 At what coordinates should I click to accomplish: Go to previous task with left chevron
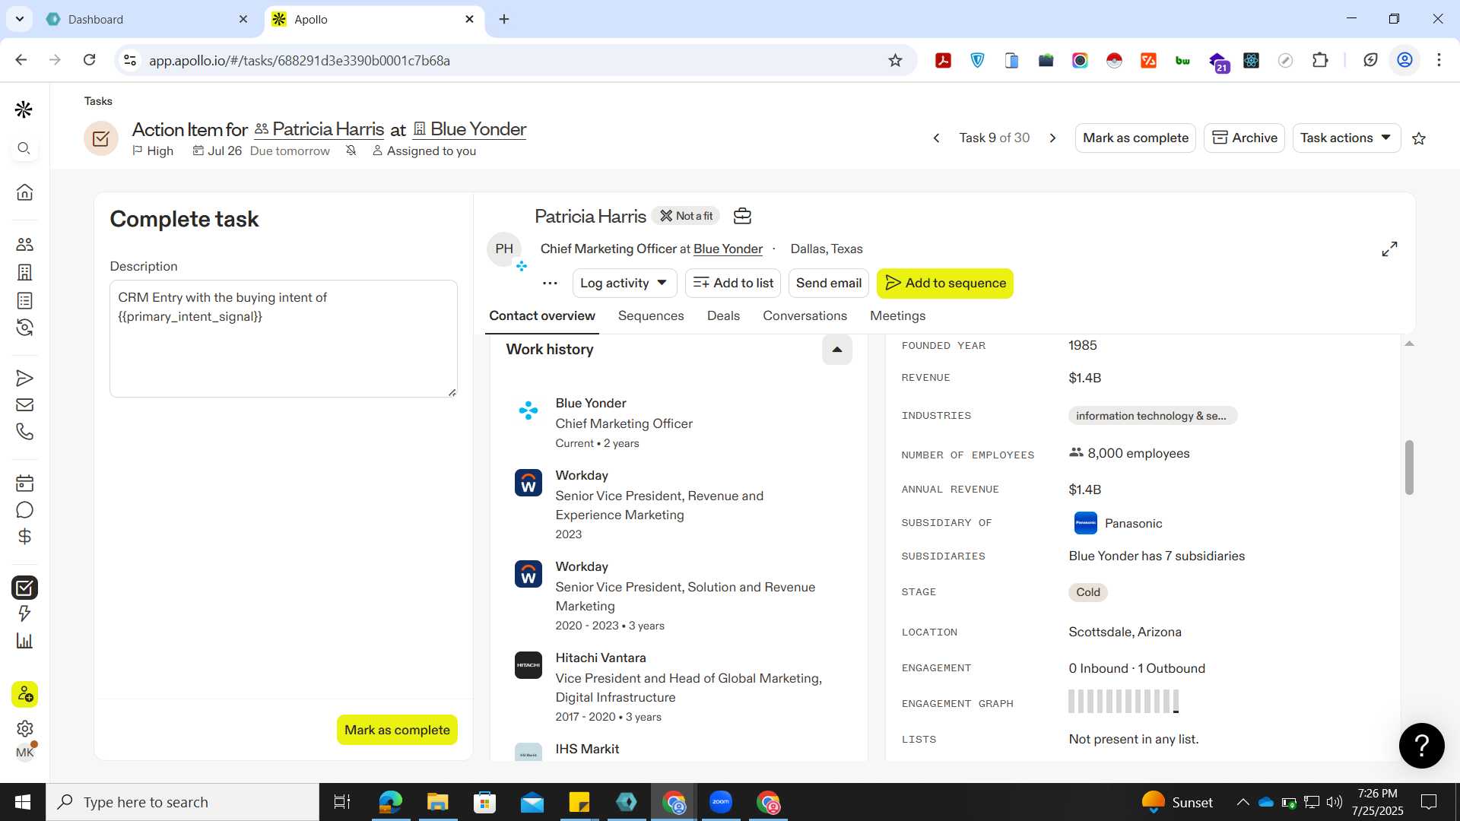pyautogui.click(x=936, y=138)
